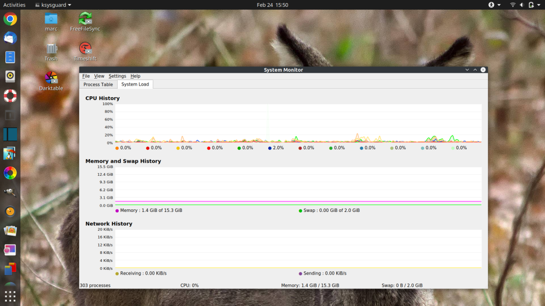The width and height of the screenshot is (545, 306).
Task: Click 'Memory : 1.4 GiB of 15.3 GiB' legend
Action: [x=151, y=210]
